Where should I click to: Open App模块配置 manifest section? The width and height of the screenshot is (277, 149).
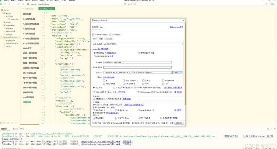(29, 29)
